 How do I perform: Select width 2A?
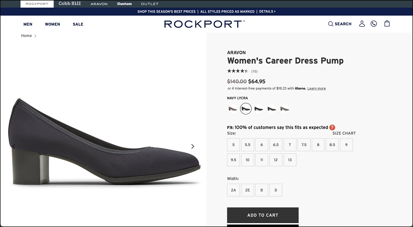[233, 190]
